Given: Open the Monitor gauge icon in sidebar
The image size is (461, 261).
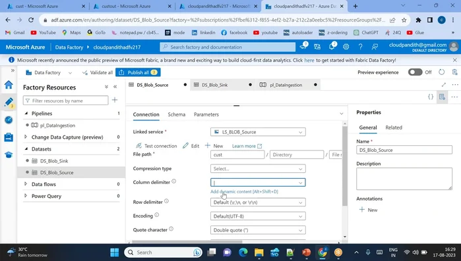Looking at the screenshot, I should coord(9,120).
